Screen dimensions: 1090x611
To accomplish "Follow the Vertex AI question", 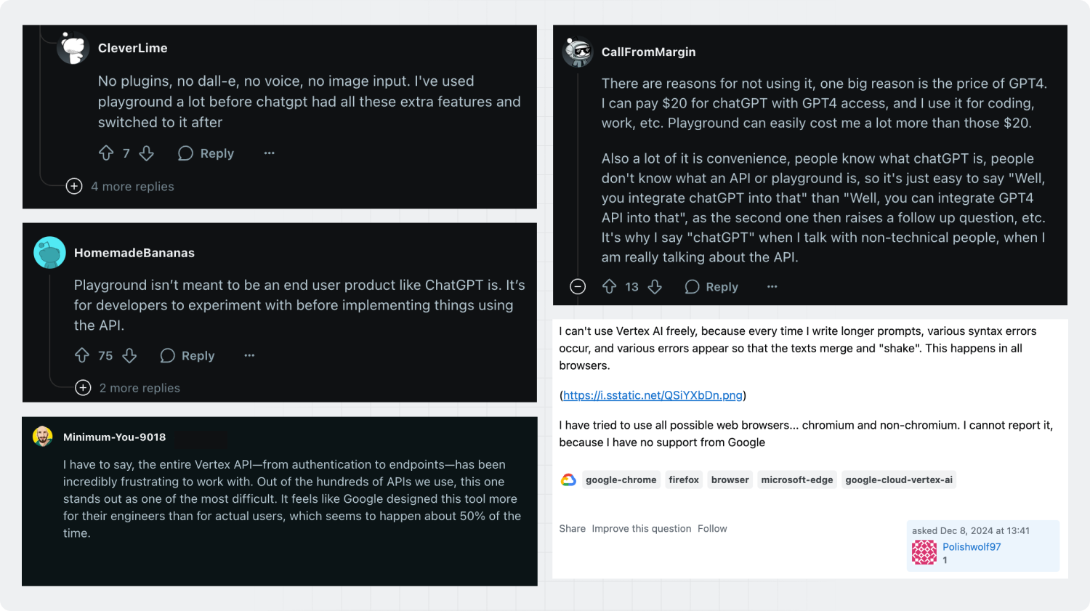I will [712, 528].
